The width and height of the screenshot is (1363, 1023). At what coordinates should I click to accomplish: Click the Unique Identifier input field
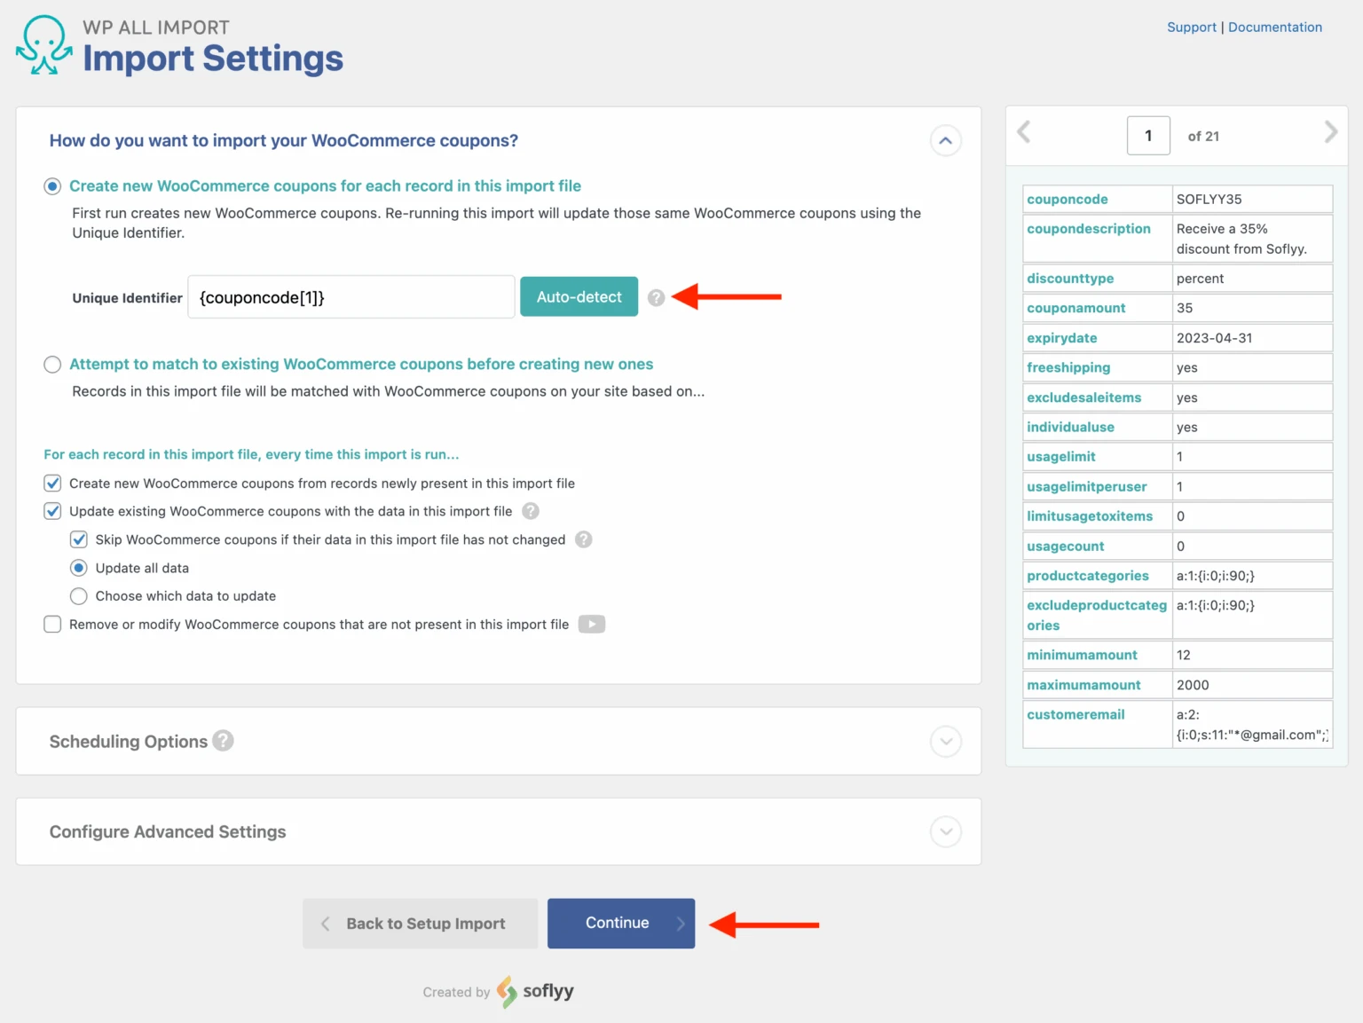pyautogui.click(x=351, y=297)
